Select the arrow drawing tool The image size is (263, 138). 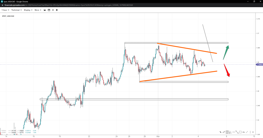pyautogui.click(x=221, y=132)
